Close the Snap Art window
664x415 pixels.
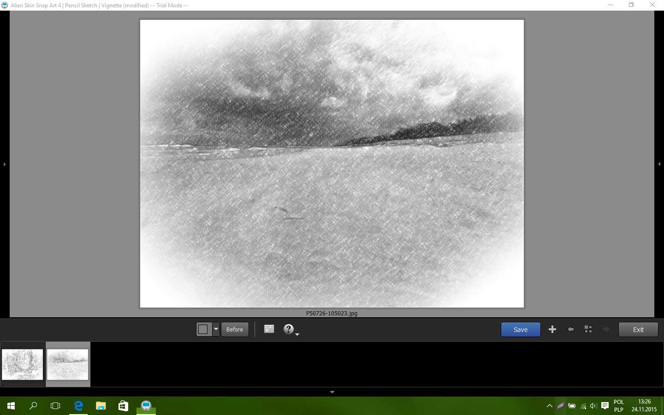(652, 5)
